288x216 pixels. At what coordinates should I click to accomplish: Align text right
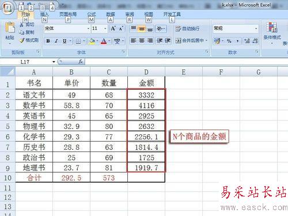150,41
